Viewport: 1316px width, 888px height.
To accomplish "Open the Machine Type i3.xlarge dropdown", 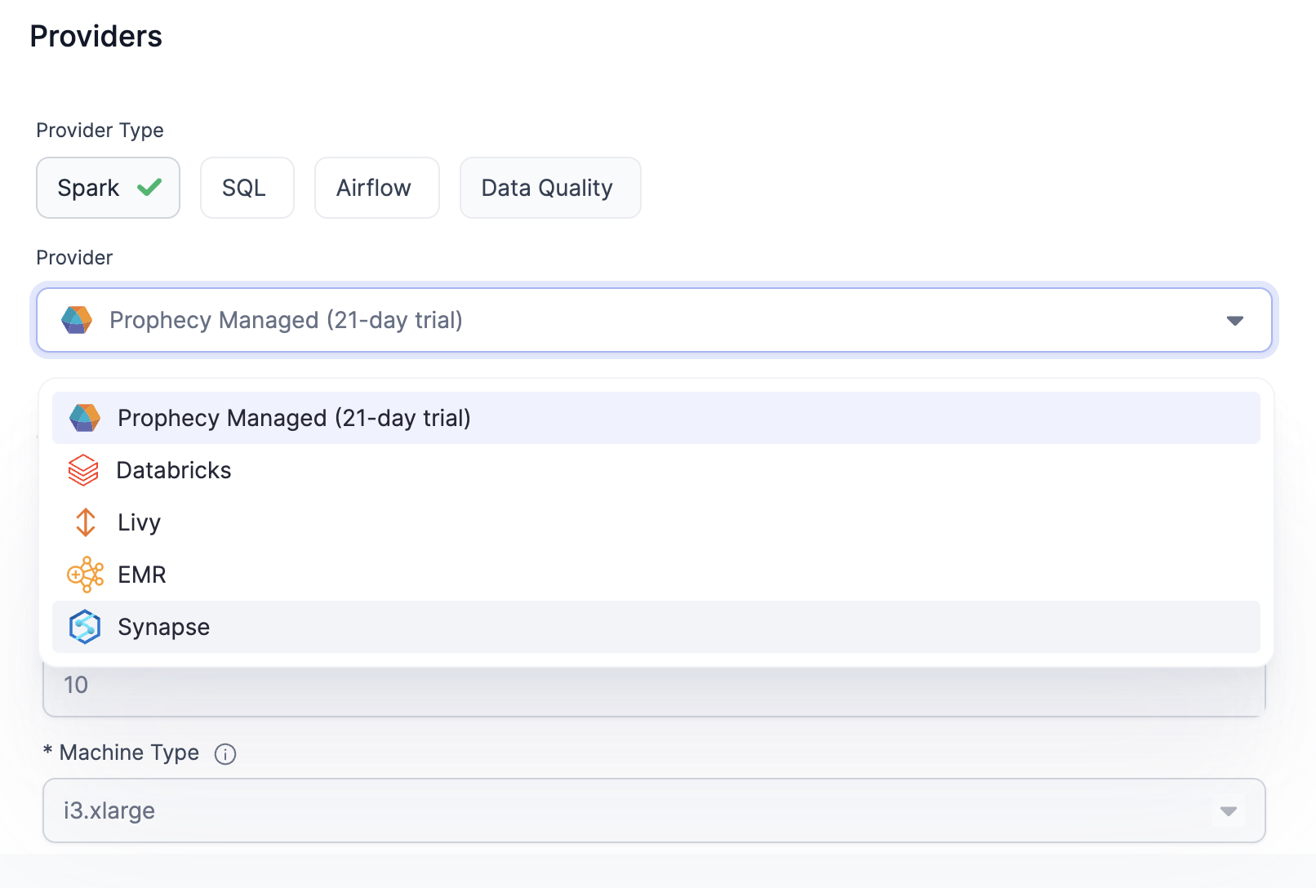I will (x=654, y=810).
